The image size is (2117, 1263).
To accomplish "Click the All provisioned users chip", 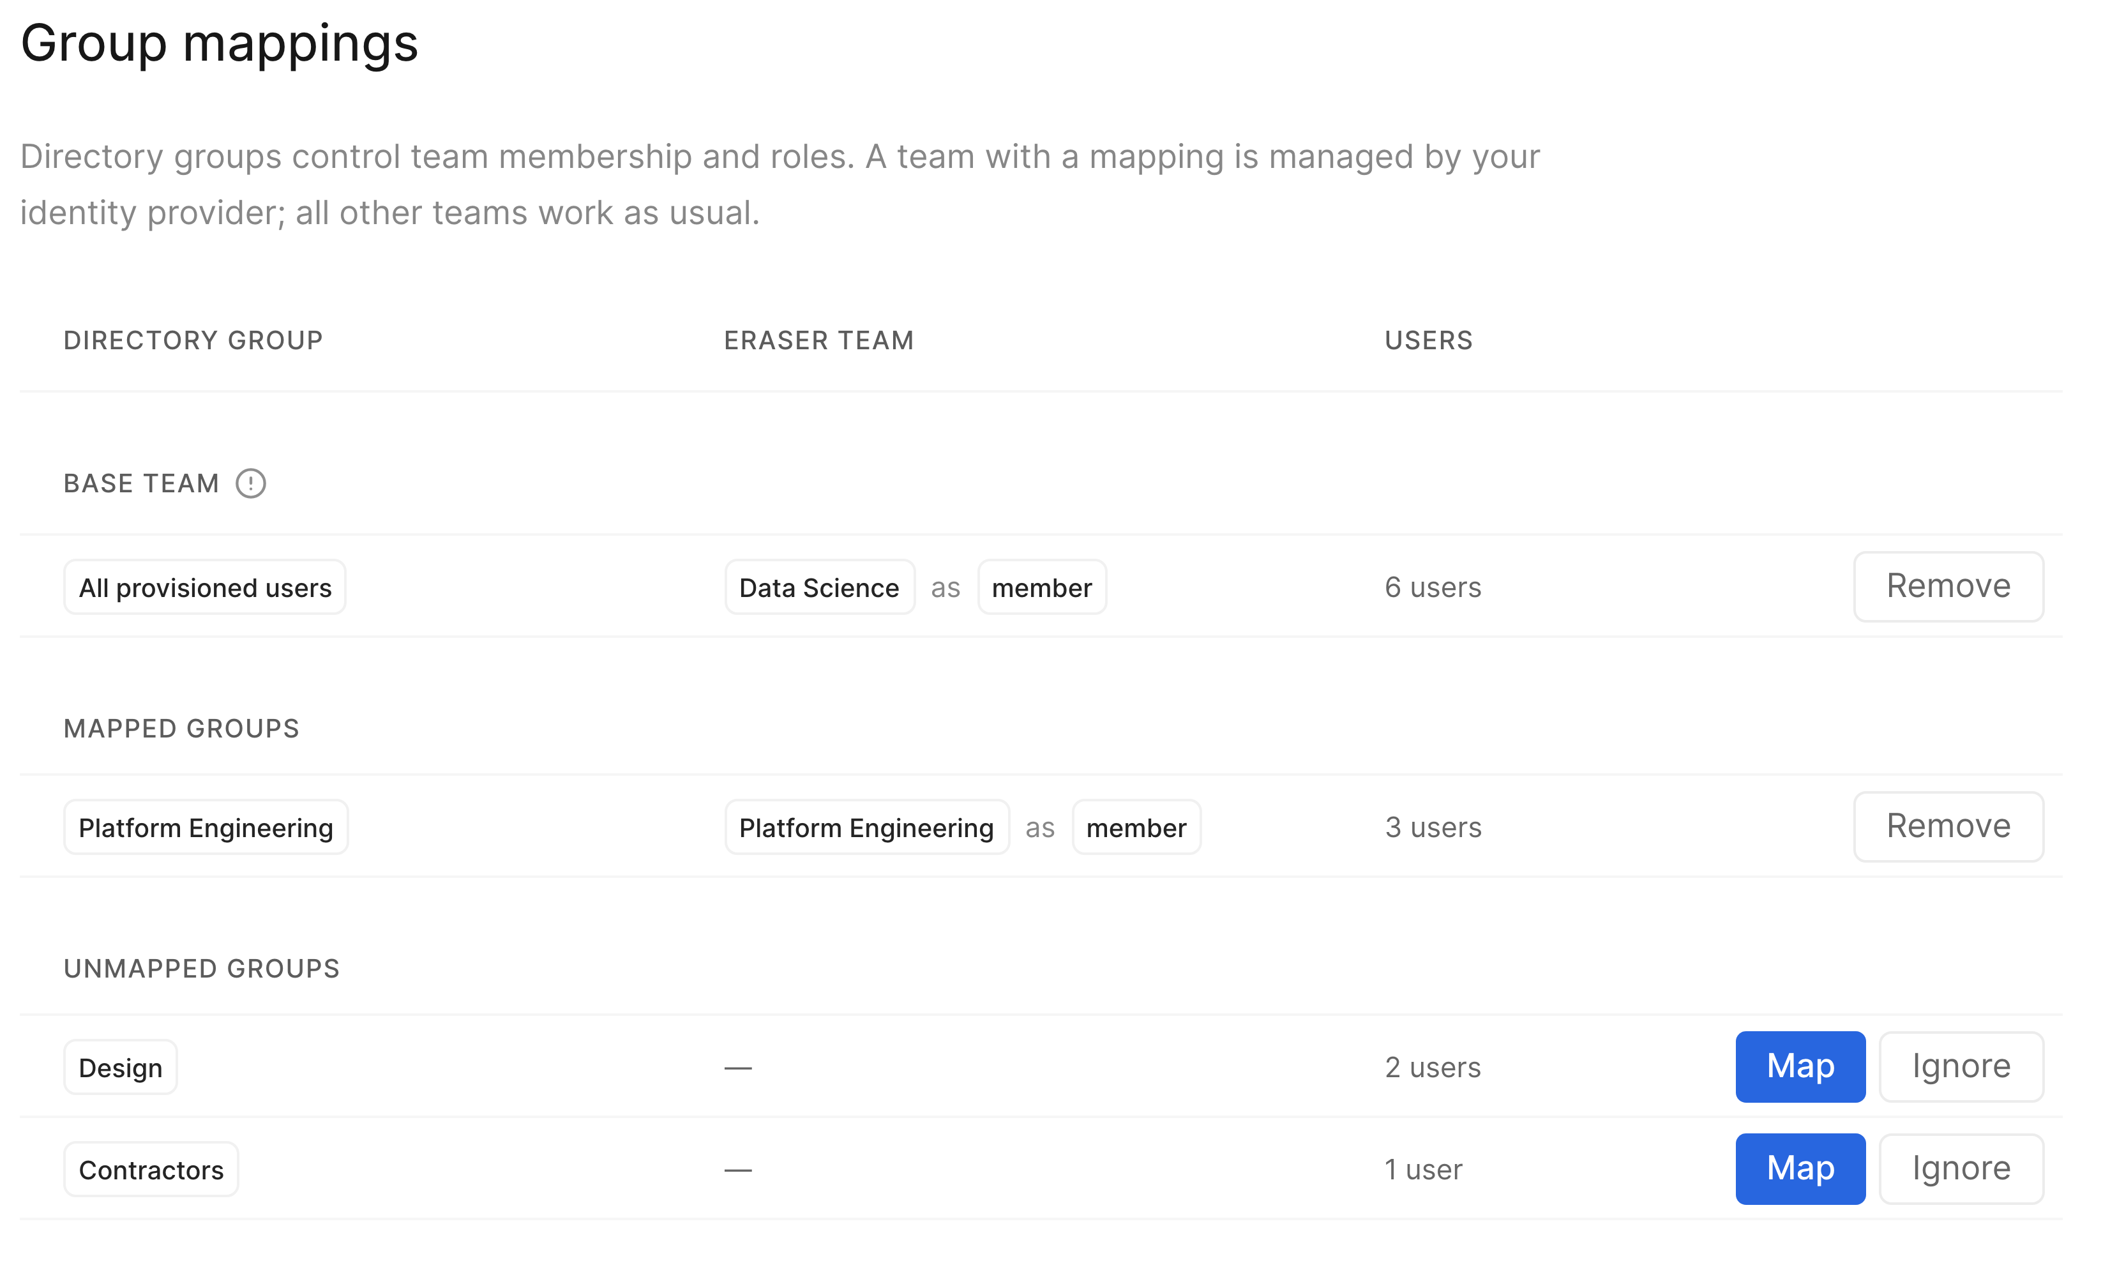I will (x=205, y=587).
